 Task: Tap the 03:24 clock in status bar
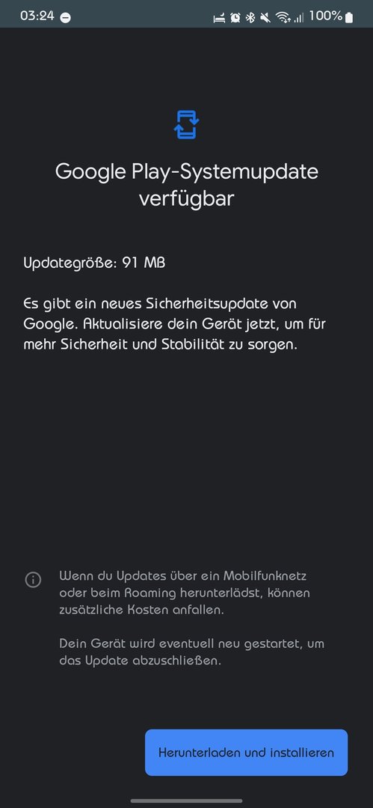click(x=37, y=16)
